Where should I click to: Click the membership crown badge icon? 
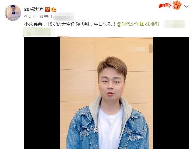54,10
